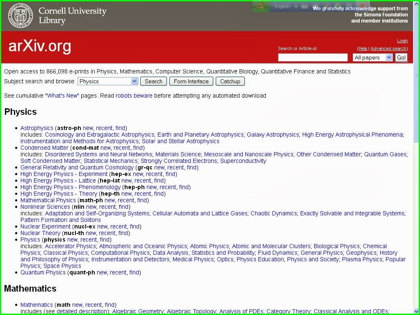The height and width of the screenshot is (315, 420).
Task: Click the Avro Keyboard logo icon in floating toolbar
Action: [x=260, y=6]
